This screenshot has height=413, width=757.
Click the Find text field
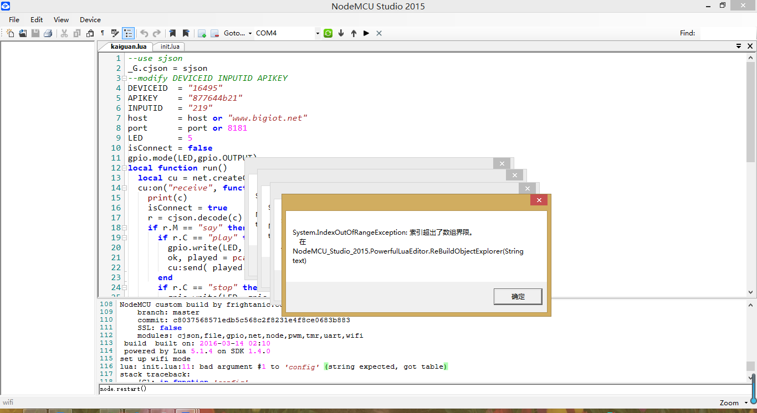coord(727,33)
